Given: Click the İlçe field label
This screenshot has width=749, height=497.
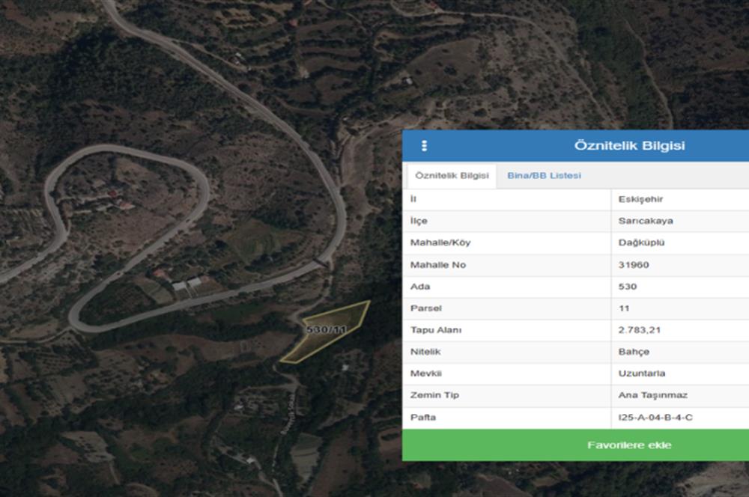Looking at the screenshot, I should pyautogui.click(x=419, y=221).
